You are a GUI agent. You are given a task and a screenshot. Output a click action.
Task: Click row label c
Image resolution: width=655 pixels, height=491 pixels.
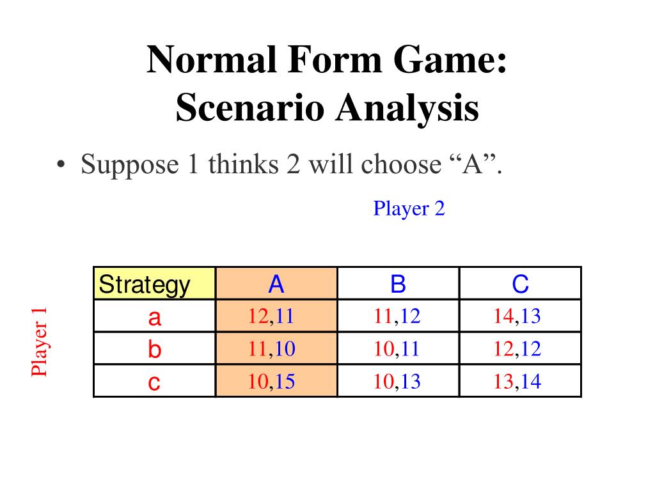pyautogui.click(x=155, y=381)
